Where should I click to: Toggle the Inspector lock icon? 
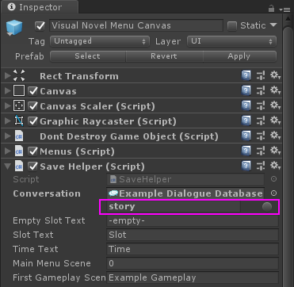pos(271,9)
